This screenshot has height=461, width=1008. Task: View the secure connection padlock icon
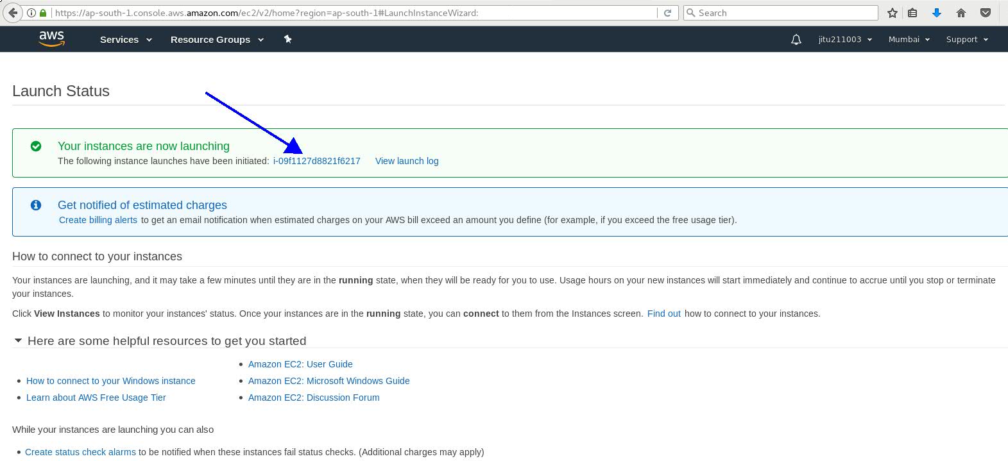(x=43, y=13)
